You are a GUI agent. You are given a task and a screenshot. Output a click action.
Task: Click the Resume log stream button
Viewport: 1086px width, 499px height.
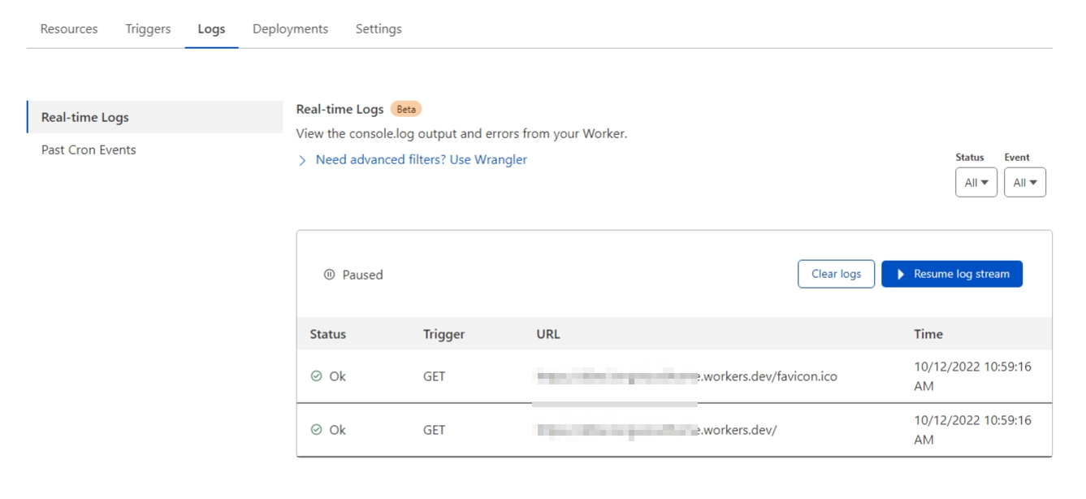coord(952,274)
